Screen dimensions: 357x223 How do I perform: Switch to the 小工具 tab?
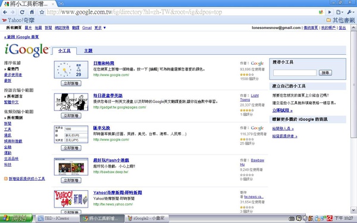pyautogui.click(x=64, y=51)
